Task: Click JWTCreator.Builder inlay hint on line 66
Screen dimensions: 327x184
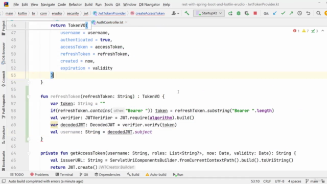Action: point(117,167)
